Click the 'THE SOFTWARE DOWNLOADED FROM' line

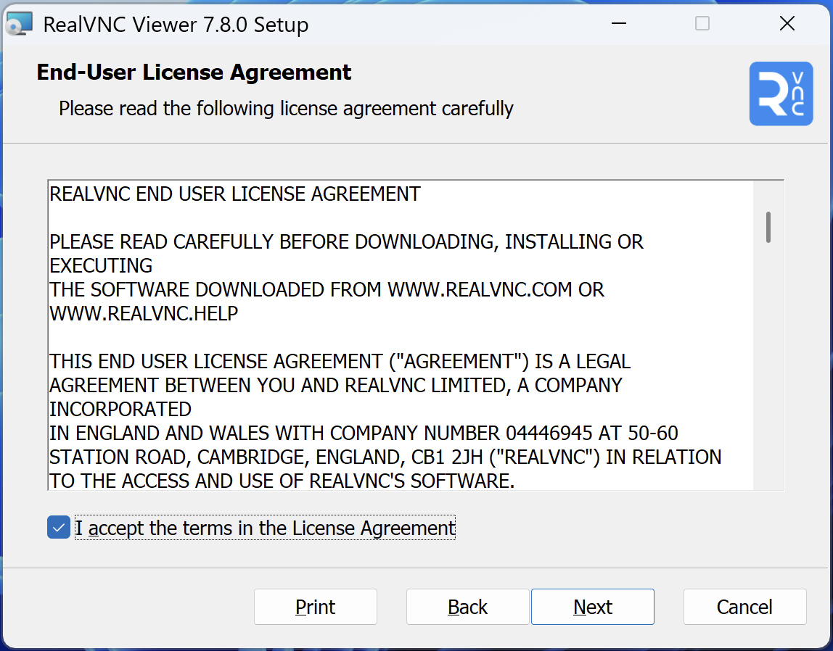(327, 290)
